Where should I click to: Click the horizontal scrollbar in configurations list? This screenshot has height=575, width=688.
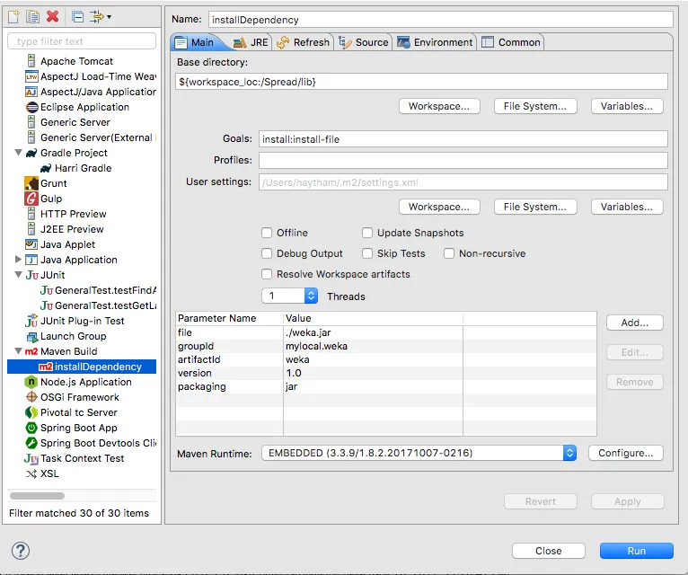pyautogui.click(x=38, y=496)
